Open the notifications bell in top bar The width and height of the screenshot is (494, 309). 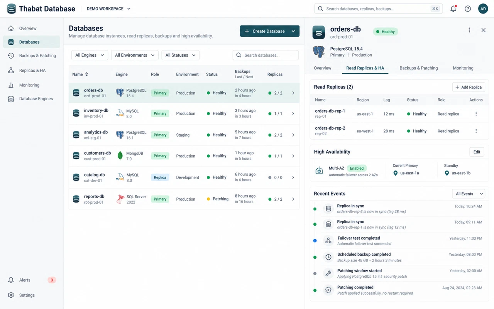coord(453,8)
